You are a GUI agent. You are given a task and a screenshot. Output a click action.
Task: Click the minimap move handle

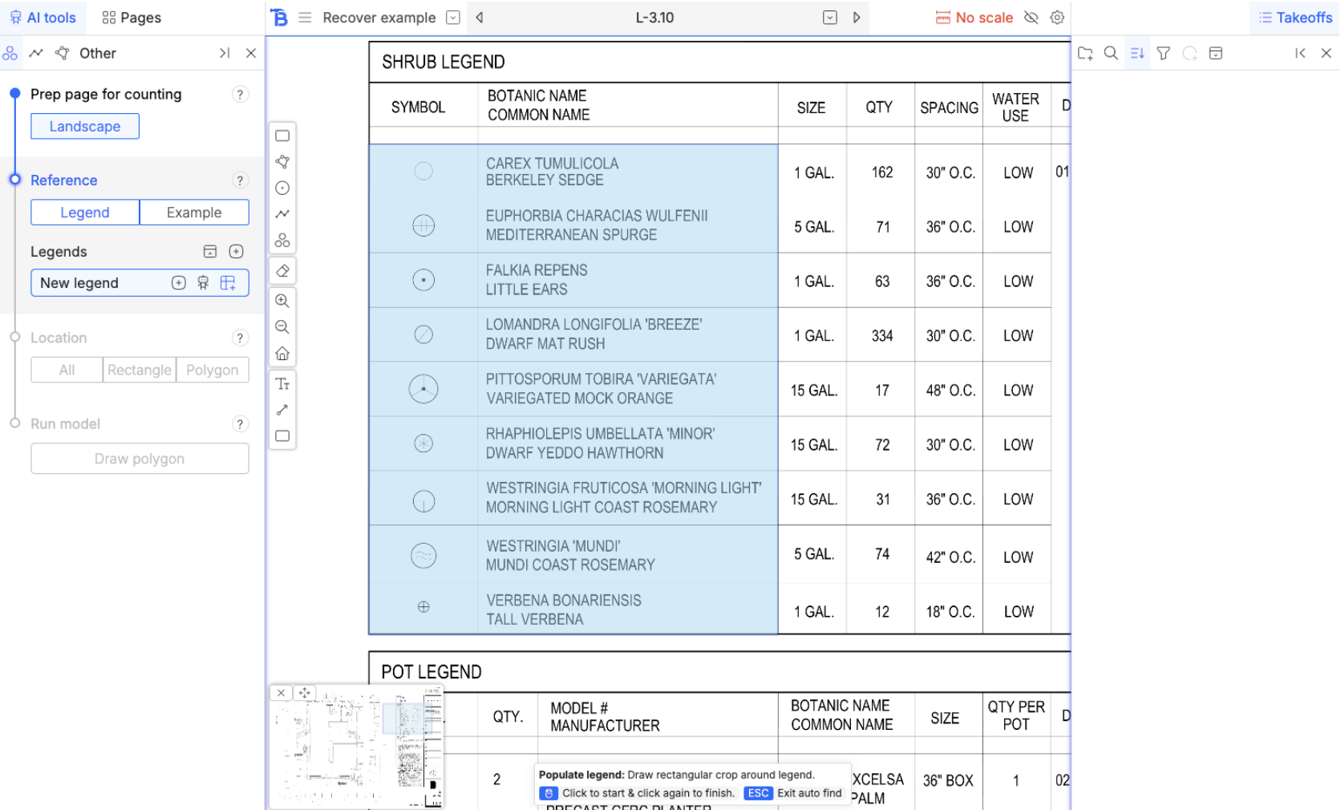(305, 693)
